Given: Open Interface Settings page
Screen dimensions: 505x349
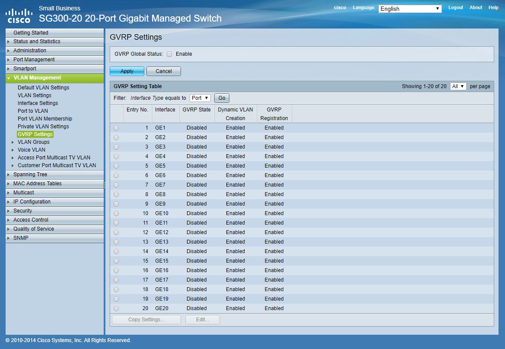Looking at the screenshot, I should coord(38,103).
